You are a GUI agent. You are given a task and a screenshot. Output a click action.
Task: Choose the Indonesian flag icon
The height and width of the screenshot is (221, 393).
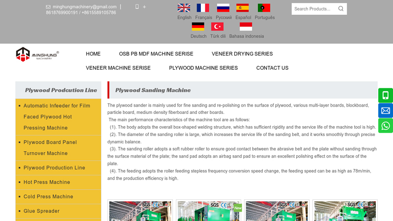tap(246, 27)
